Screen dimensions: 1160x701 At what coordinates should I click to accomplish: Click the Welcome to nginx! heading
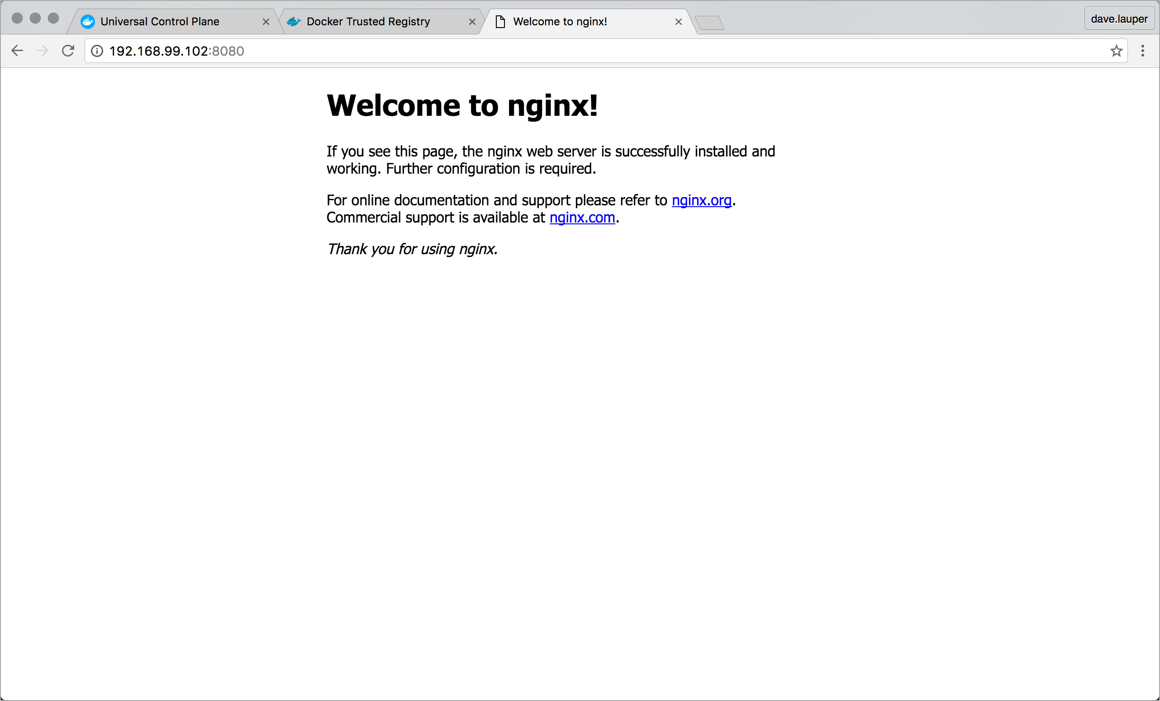coord(462,105)
